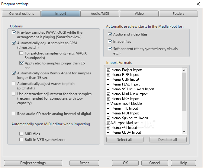Click the Reset button

84,163
